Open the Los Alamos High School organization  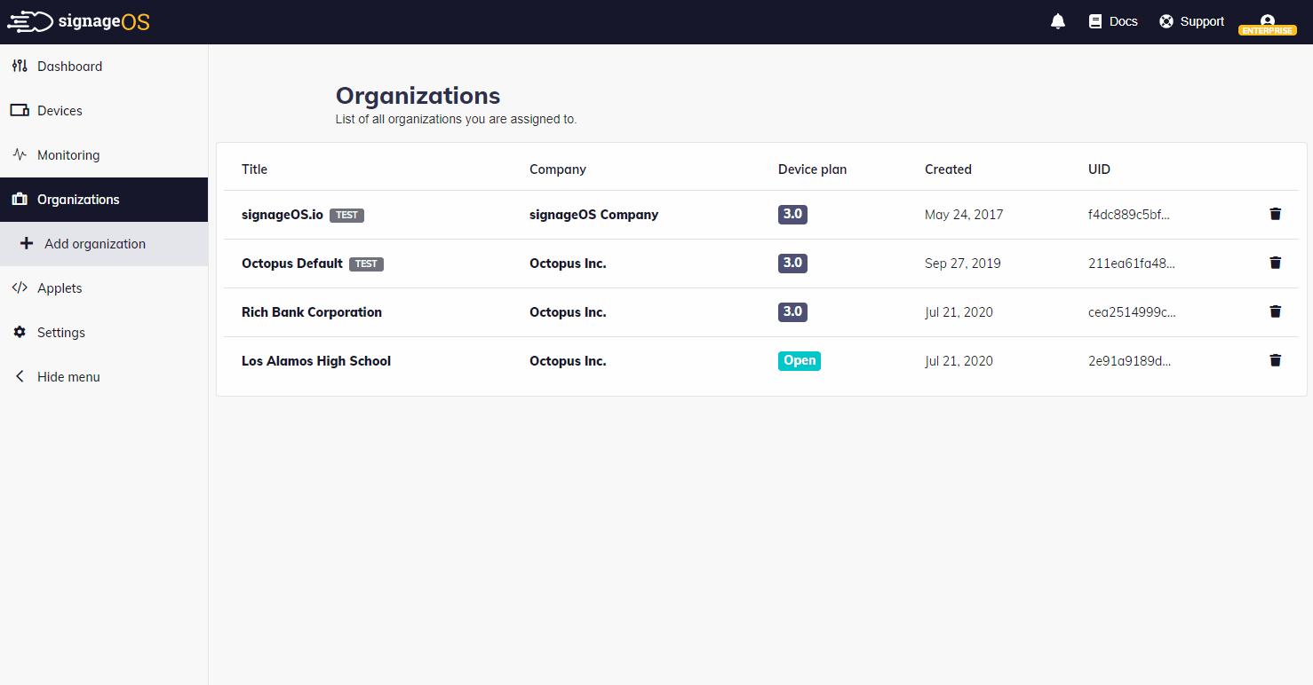click(315, 360)
